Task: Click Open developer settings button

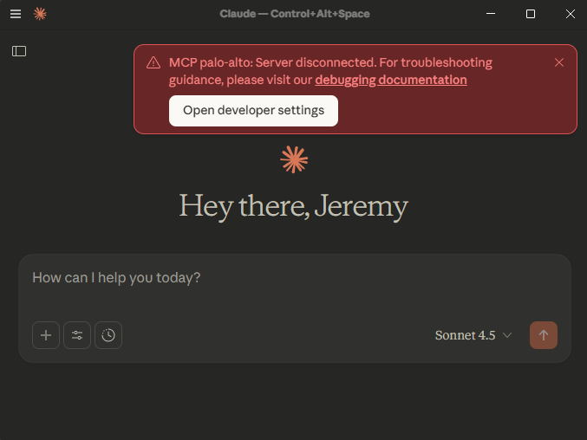Action: (253, 111)
